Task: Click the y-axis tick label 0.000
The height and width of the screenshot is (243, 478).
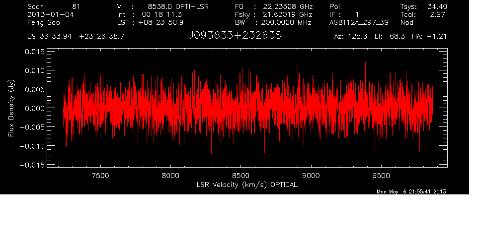Action: tap(35, 108)
